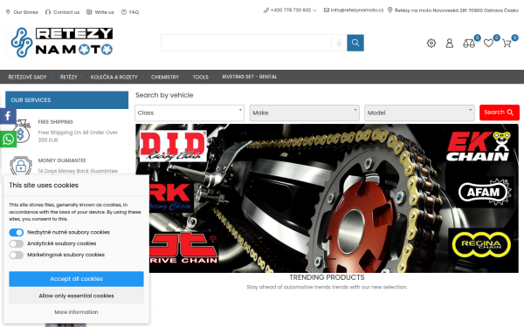This screenshot has height=327, width=524.
Task: Open the settings gear icon
Action: [x=431, y=43]
